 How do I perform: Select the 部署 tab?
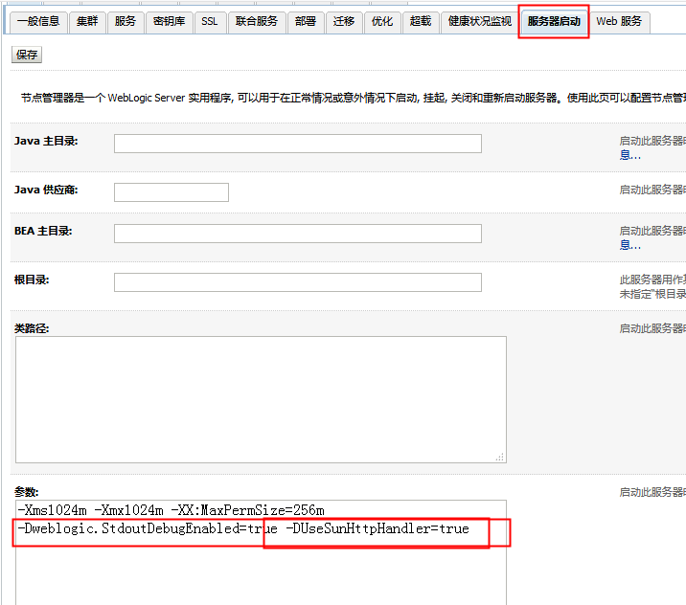click(306, 21)
